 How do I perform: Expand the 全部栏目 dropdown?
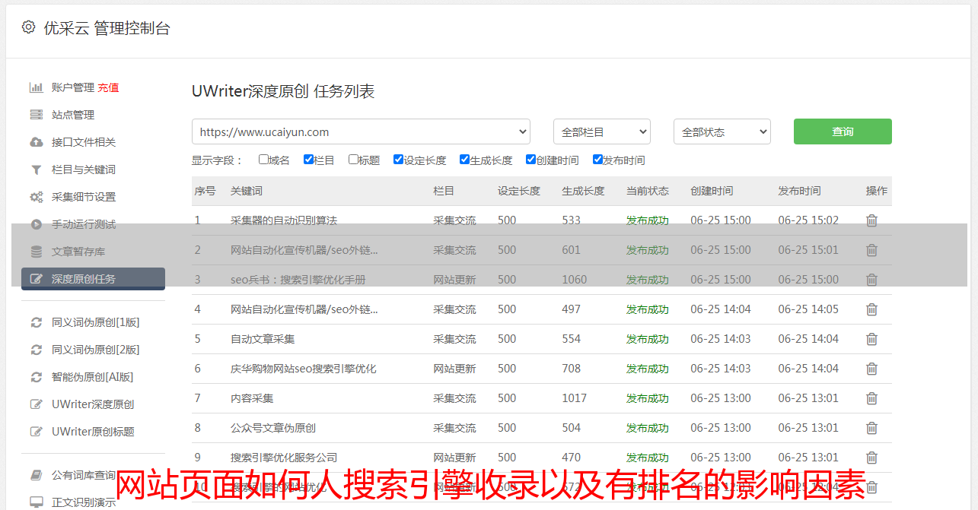[601, 131]
